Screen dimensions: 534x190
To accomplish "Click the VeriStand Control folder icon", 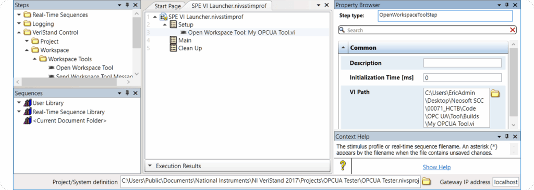I will pyautogui.click(x=27, y=33).
